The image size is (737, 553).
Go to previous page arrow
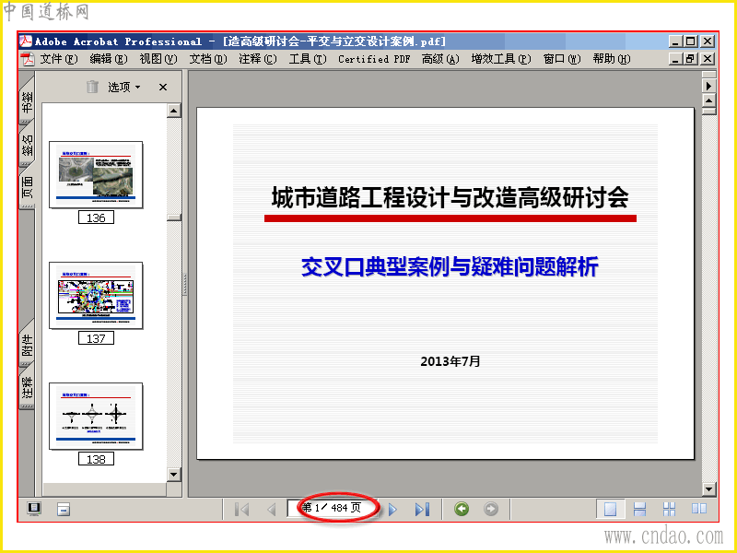(272, 509)
